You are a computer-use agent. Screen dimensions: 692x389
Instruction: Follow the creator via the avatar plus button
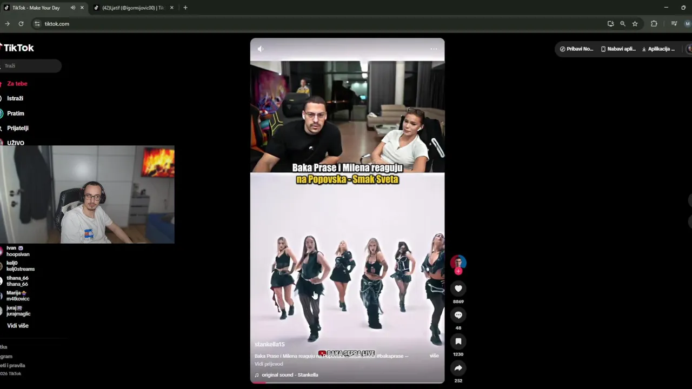click(x=458, y=271)
